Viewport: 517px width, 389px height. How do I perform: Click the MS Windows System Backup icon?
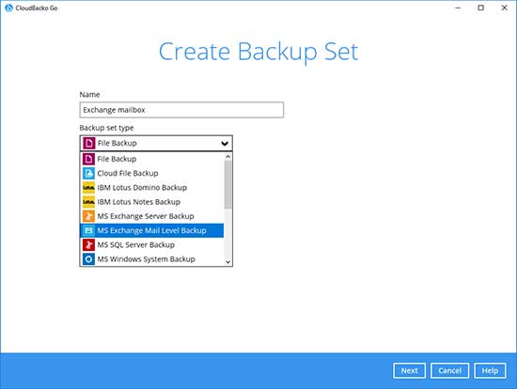[88, 259]
